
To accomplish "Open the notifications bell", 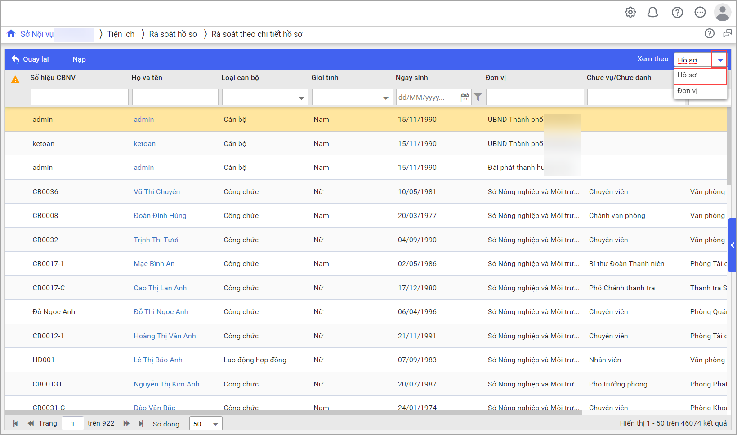I will pos(652,13).
